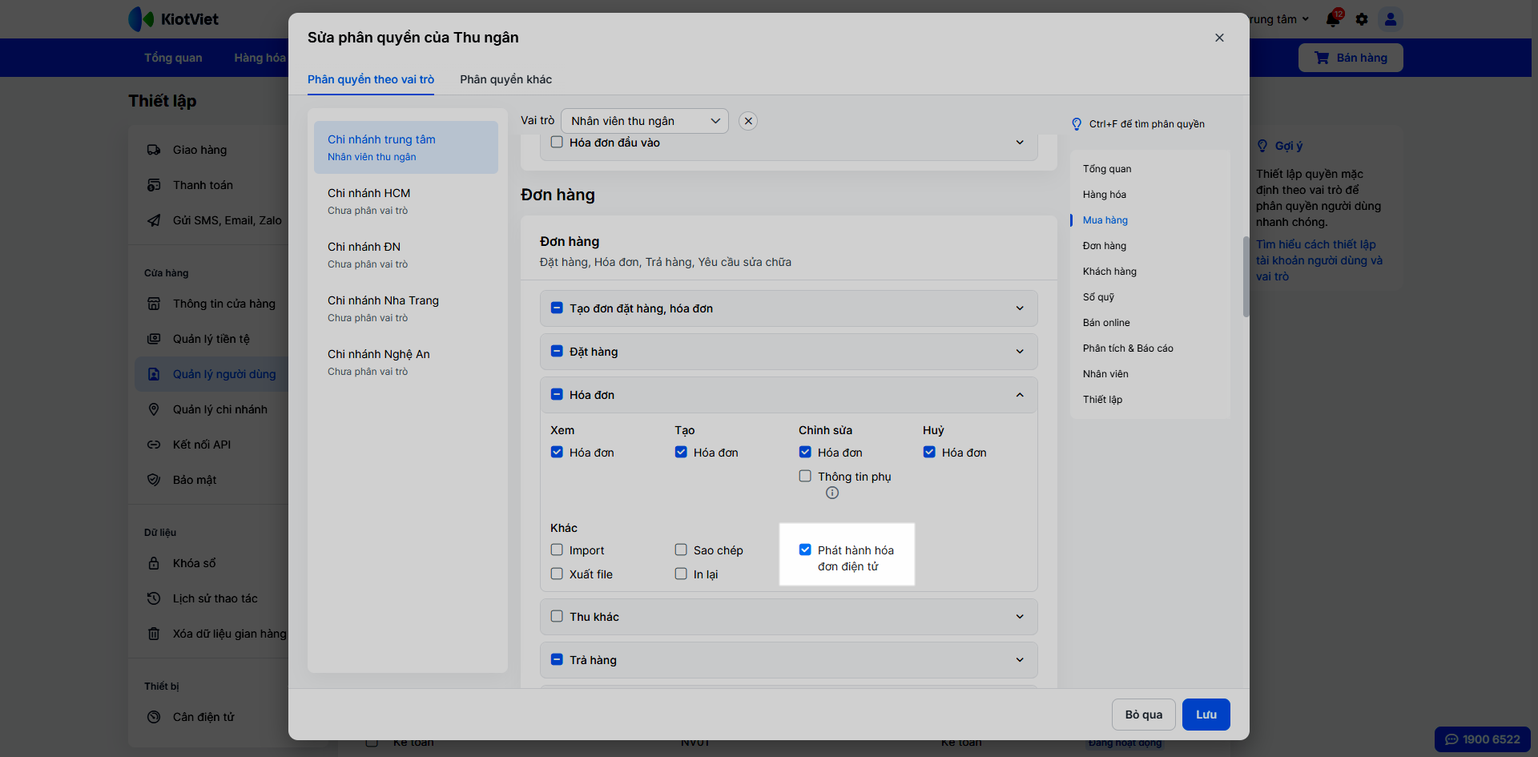
Task: Open the settings gear icon
Action: click(1362, 19)
